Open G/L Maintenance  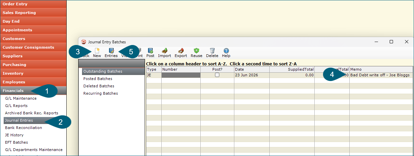click(21, 98)
